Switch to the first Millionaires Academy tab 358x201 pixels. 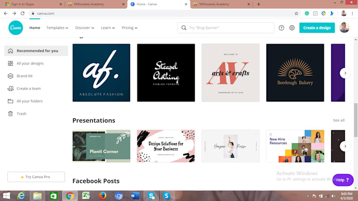pyautogui.click(x=95, y=4)
